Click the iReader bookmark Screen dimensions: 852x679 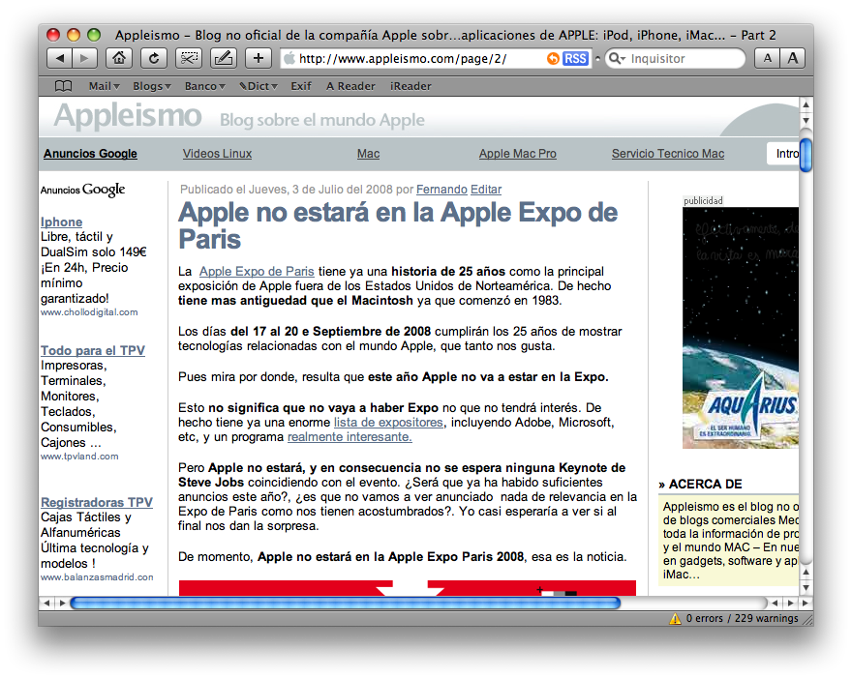coord(411,86)
